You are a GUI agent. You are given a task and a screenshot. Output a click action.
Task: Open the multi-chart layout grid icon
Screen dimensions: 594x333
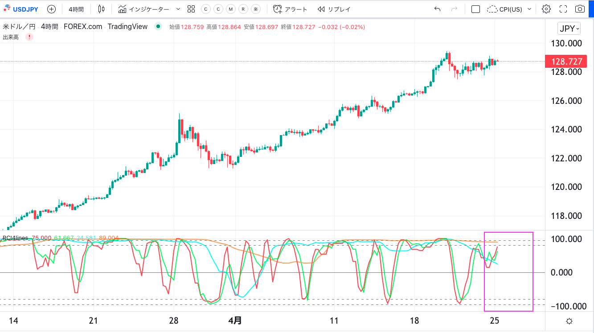pos(191,8)
